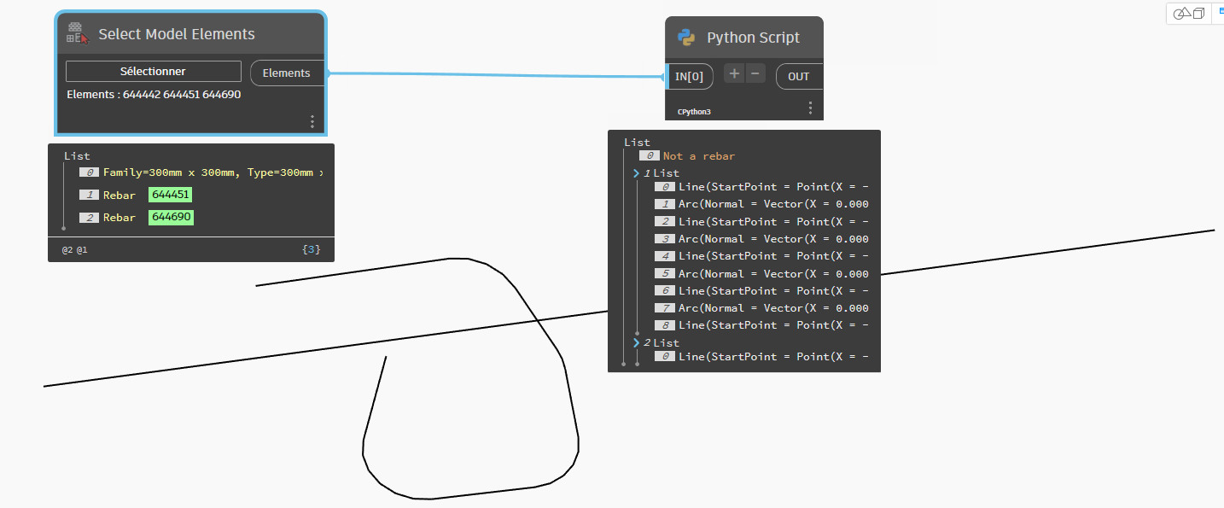Click the @2 @1 list levels label
Image resolution: width=1224 pixels, height=508 pixels.
coord(75,250)
